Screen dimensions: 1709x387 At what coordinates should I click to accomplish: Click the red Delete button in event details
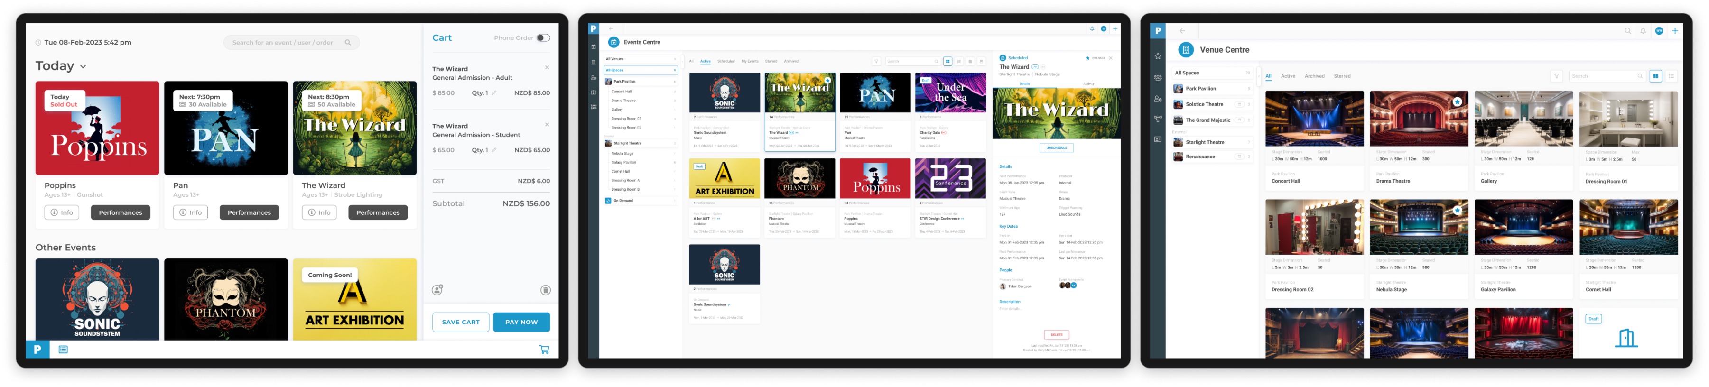click(x=1056, y=335)
